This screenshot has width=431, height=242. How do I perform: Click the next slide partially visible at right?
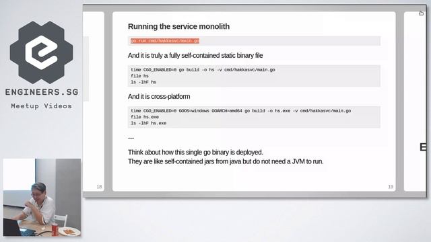click(415, 102)
